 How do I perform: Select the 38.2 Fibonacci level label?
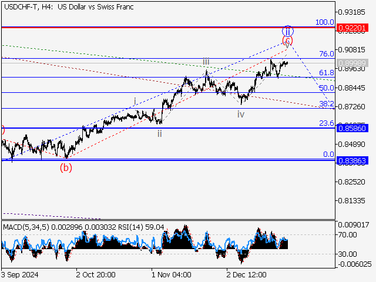pyautogui.click(x=326, y=104)
